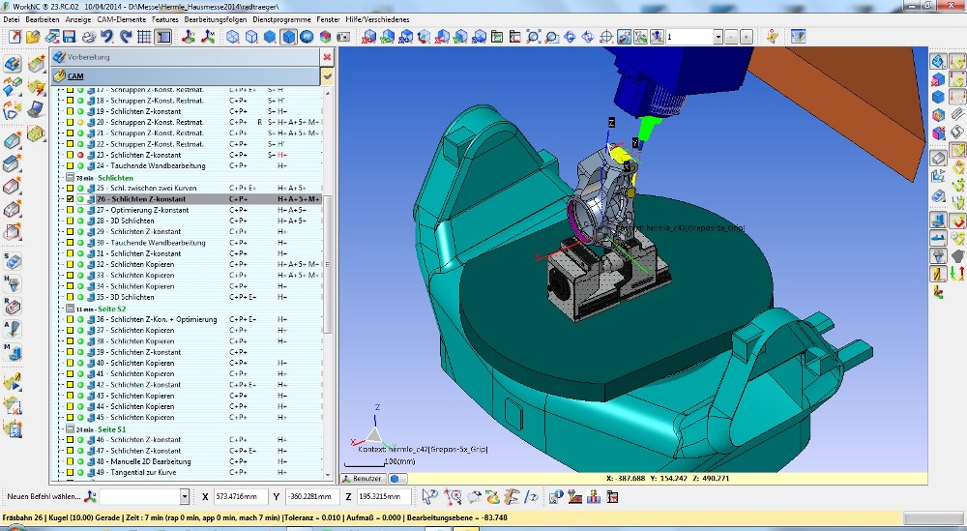Viewport: 967px width, 531px height.
Task: Click the information properties icon in bottom toolbar
Action: 556,496
